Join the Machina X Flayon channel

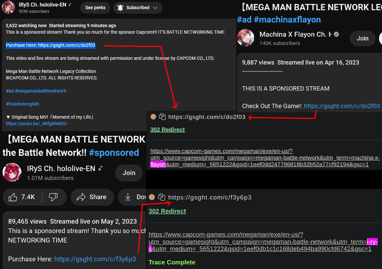(362, 39)
